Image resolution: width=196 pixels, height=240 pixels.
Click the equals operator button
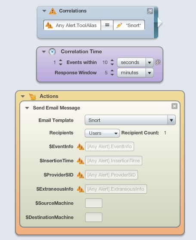(107, 25)
